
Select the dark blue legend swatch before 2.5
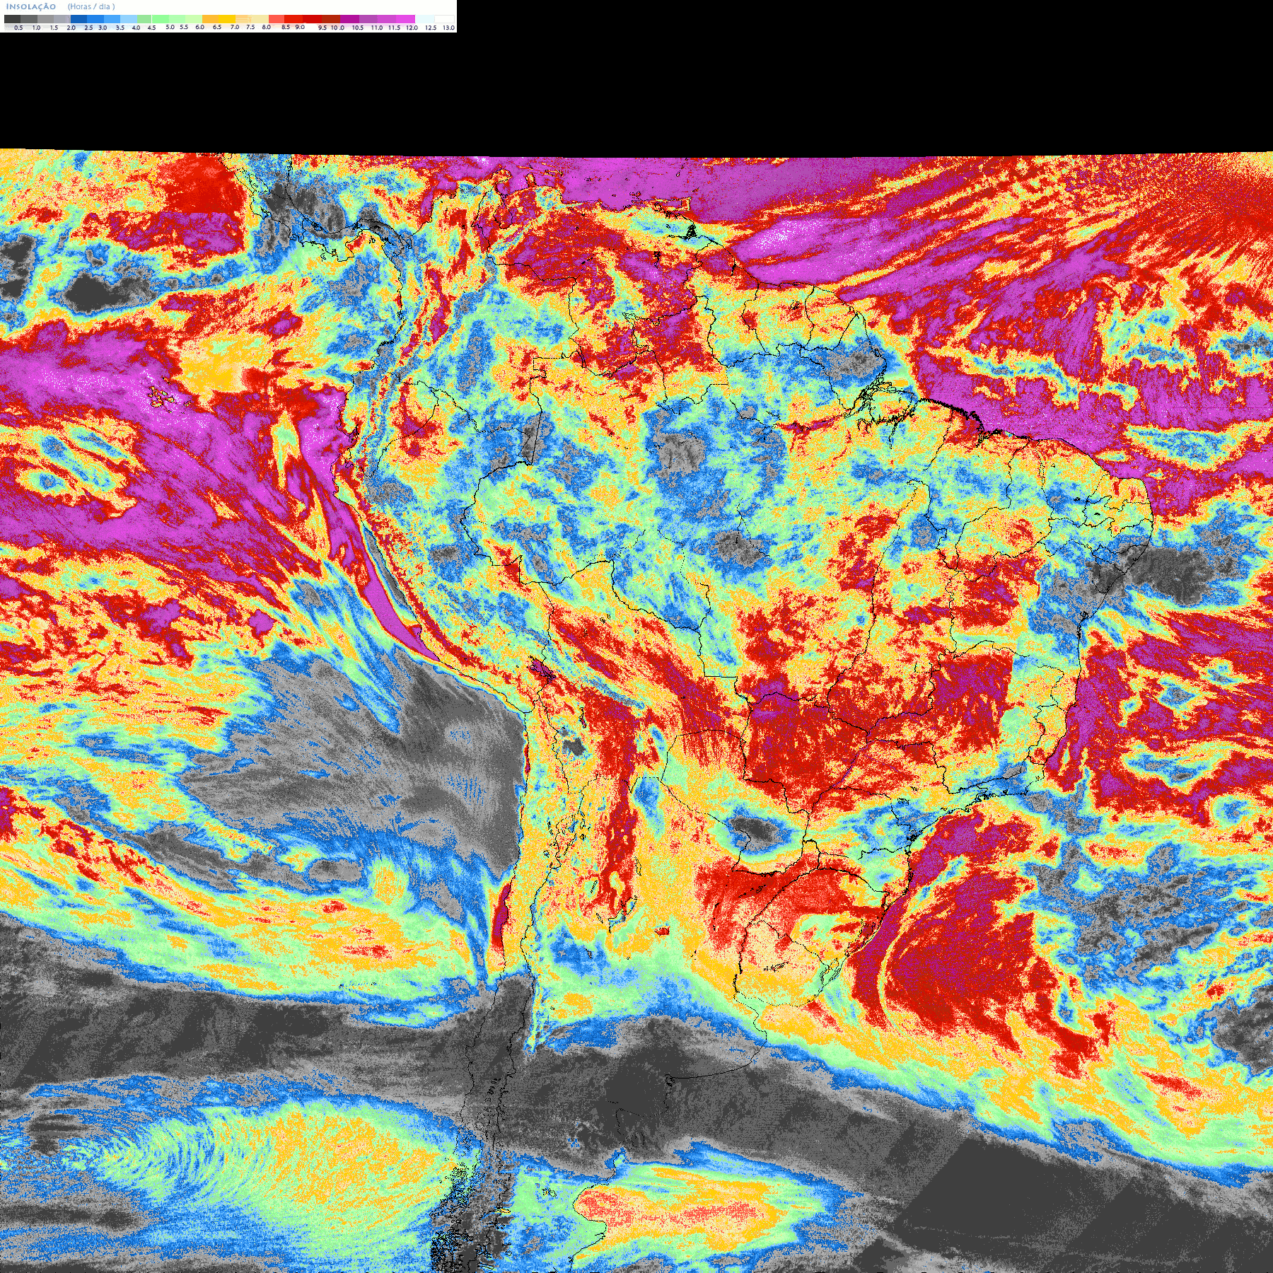(79, 19)
